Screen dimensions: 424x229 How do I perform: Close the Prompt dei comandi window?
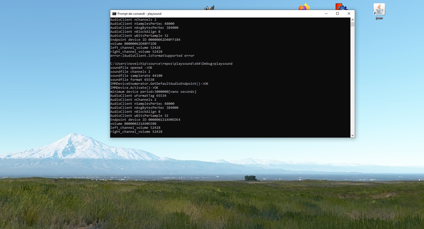[x=349, y=14]
